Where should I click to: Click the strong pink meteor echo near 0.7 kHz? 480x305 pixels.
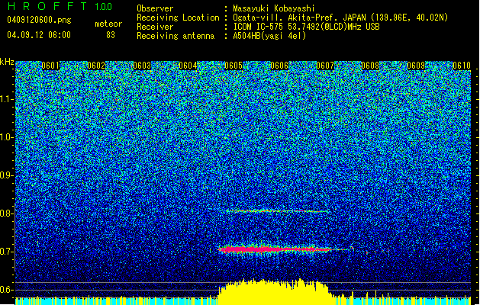coord(275,249)
